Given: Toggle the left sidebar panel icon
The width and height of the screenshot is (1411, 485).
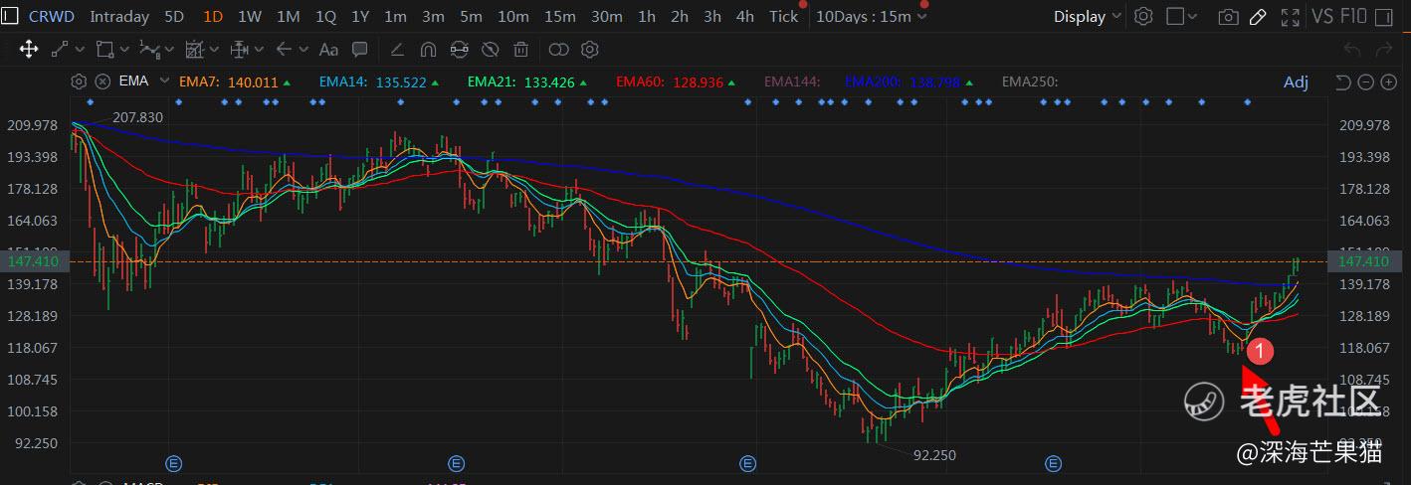Looking at the screenshot, I should pyautogui.click(x=10, y=16).
